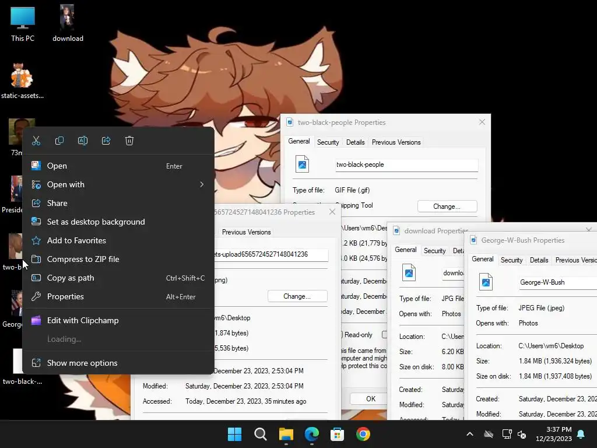Select the download desktop icon

point(68,23)
